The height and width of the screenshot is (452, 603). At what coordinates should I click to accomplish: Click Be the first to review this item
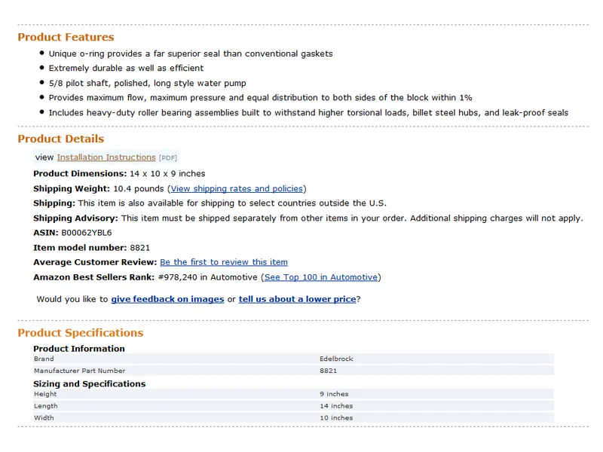[224, 262]
